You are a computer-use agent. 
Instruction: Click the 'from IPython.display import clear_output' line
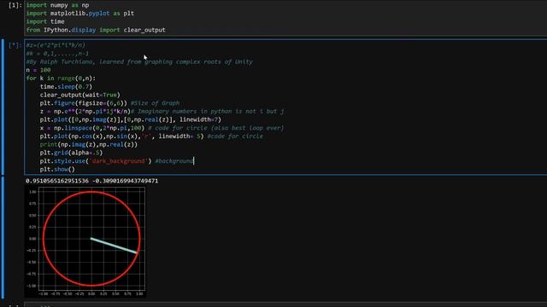point(96,30)
